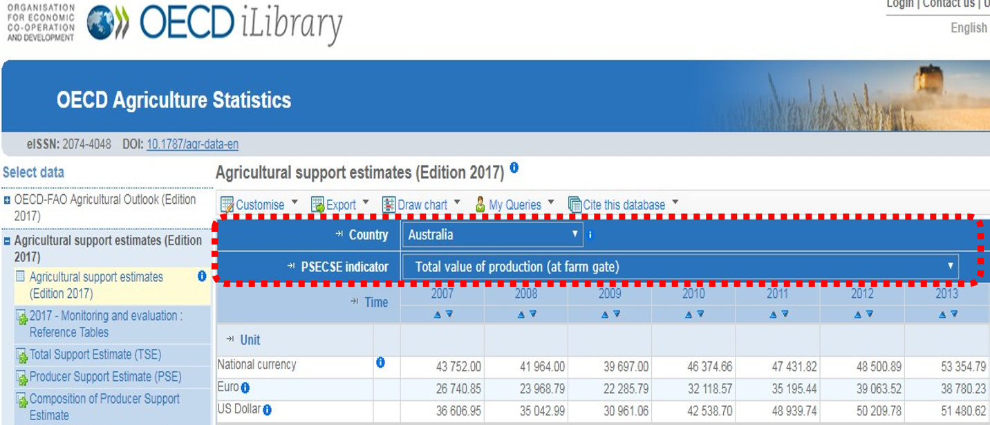
Task: Click the PSECSE indicator dimension label
Action: click(344, 267)
